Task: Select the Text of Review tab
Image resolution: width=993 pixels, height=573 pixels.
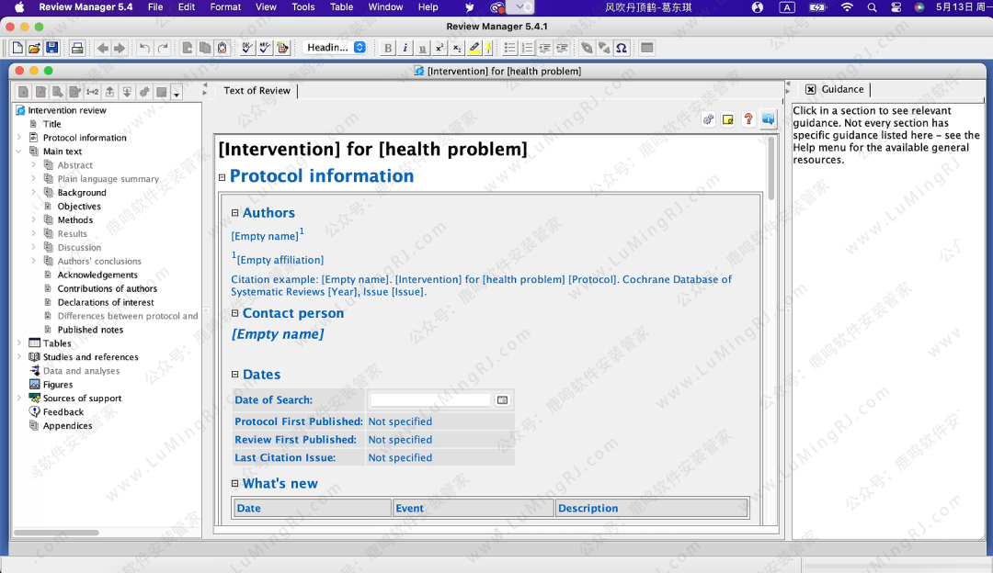Action: pyautogui.click(x=257, y=91)
